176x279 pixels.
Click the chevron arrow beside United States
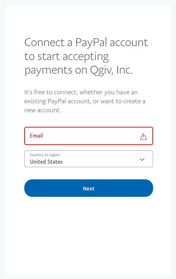pos(142,159)
